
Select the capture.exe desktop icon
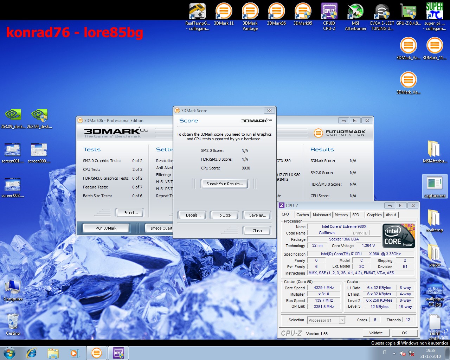coord(435,187)
